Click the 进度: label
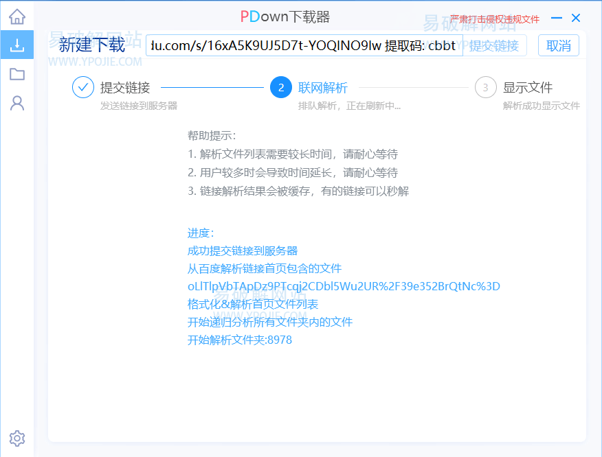The width and height of the screenshot is (602, 457). coord(201,233)
